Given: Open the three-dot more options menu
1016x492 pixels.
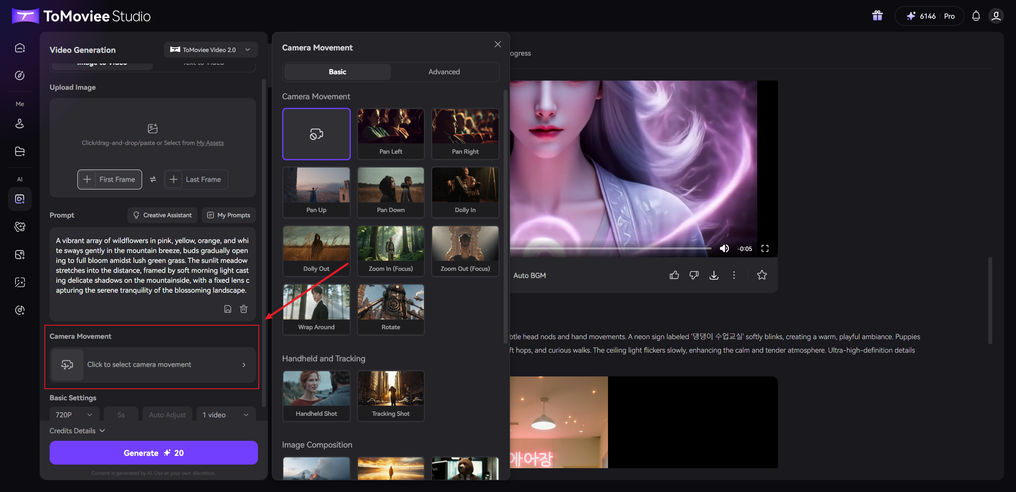Looking at the screenshot, I should pyautogui.click(x=734, y=275).
